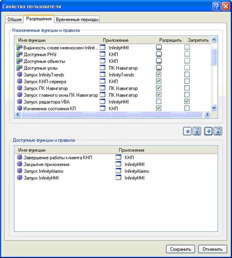232x258 pixels.
Task: Select gear icon of Доступные РНУ rule
Action: coord(19,54)
